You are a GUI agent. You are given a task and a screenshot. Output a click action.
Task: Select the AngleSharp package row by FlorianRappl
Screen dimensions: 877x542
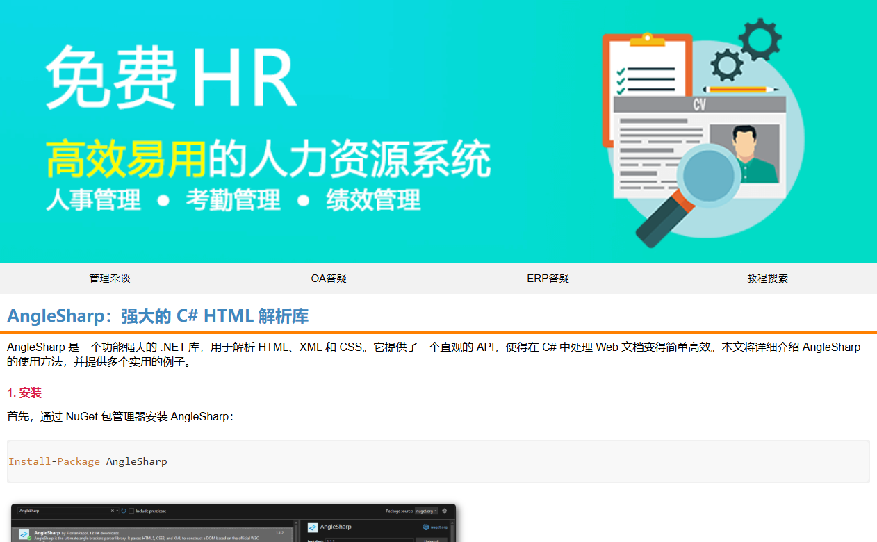[x=153, y=535]
